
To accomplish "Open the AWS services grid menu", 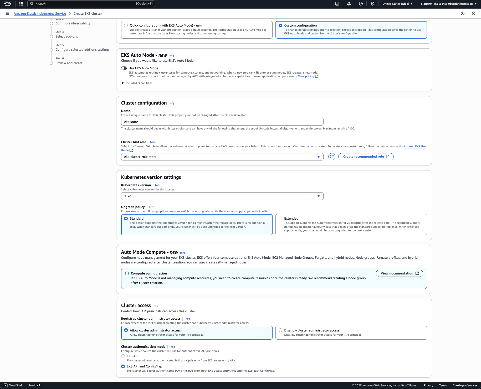I will [21, 4].
